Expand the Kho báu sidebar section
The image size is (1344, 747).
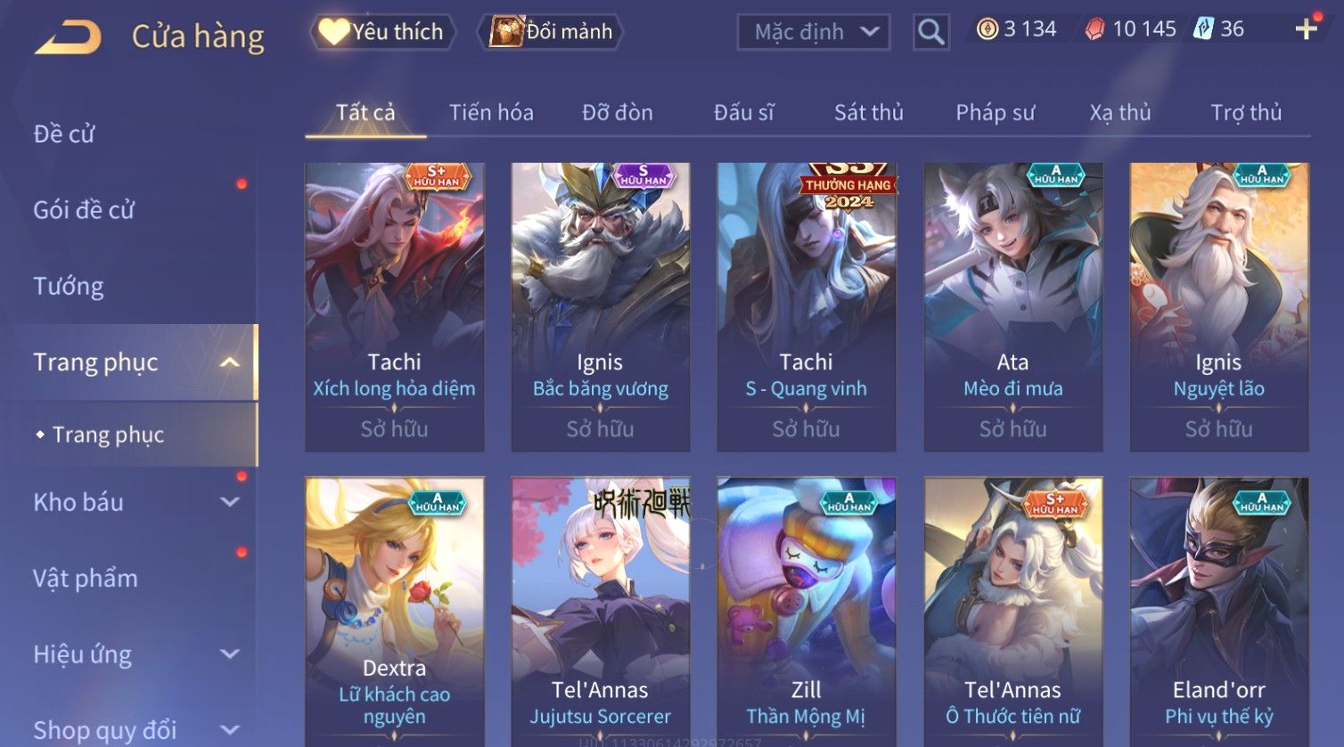coord(229,502)
